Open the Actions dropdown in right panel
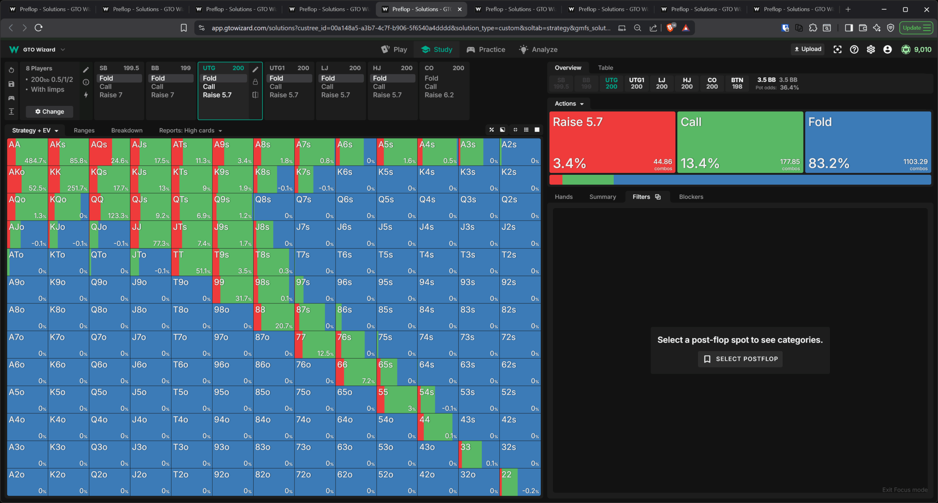Screen dimensions: 938x503 tap(569, 104)
